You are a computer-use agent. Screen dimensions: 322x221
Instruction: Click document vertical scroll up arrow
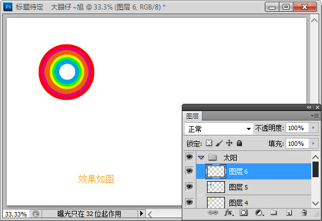pyautogui.click(x=314, y=20)
